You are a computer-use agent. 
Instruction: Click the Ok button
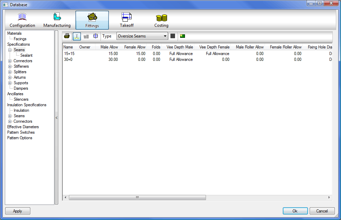coord(295,211)
